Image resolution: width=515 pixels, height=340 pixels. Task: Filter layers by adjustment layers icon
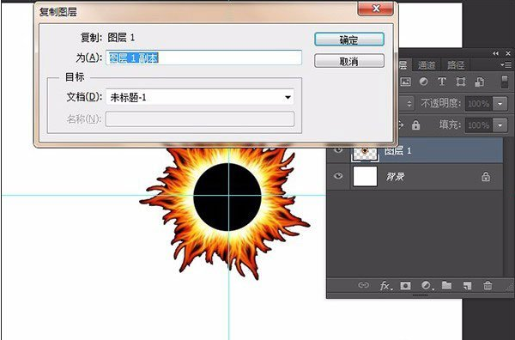tap(424, 82)
